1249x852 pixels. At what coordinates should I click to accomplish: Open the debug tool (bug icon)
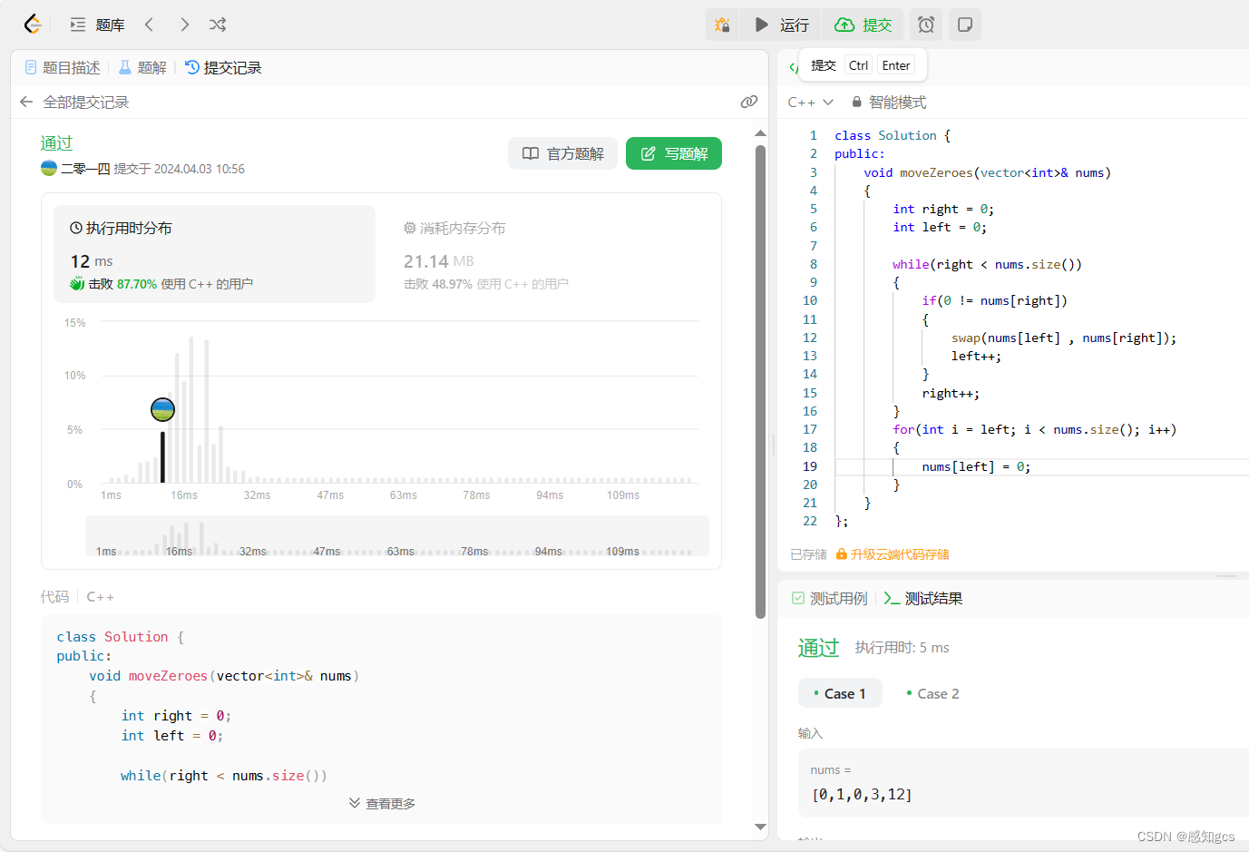(x=722, y=24)
